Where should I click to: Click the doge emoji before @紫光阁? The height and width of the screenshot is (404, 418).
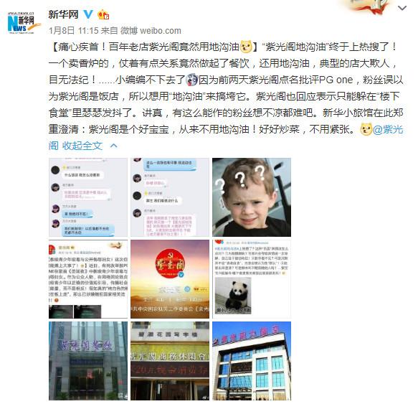(x=366, y=130)
